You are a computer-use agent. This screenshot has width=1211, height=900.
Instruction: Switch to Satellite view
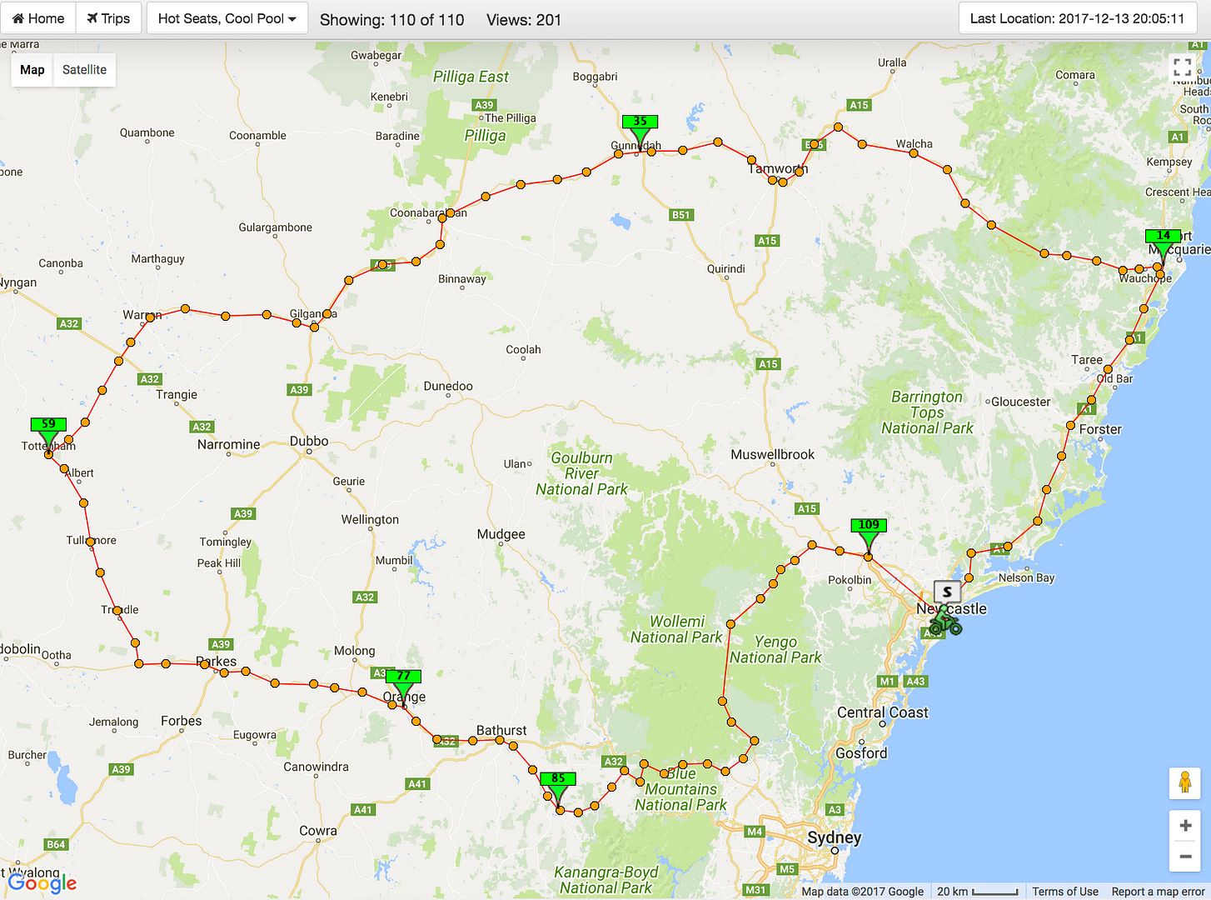point(84,70)
